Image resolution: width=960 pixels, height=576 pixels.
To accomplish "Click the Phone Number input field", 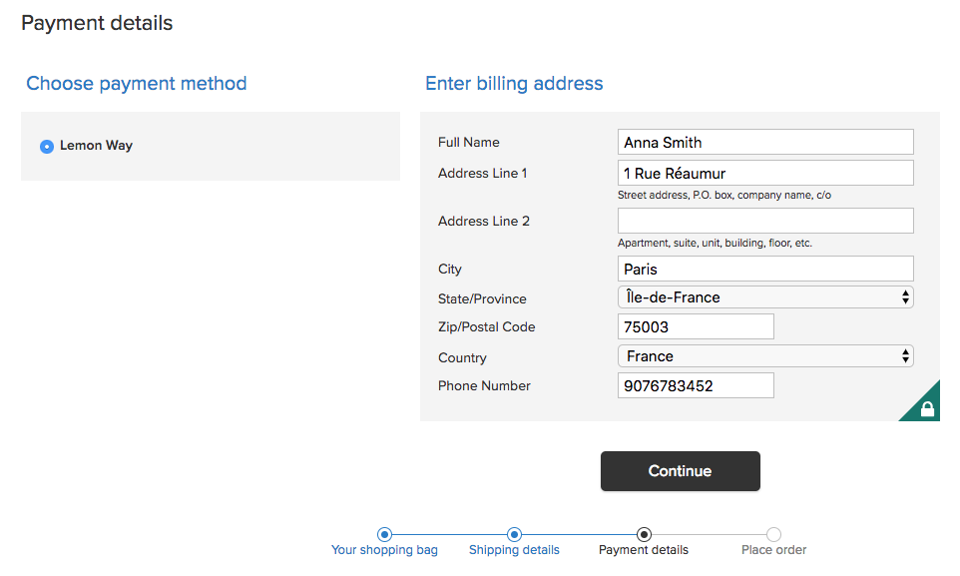I will [696, 385].
